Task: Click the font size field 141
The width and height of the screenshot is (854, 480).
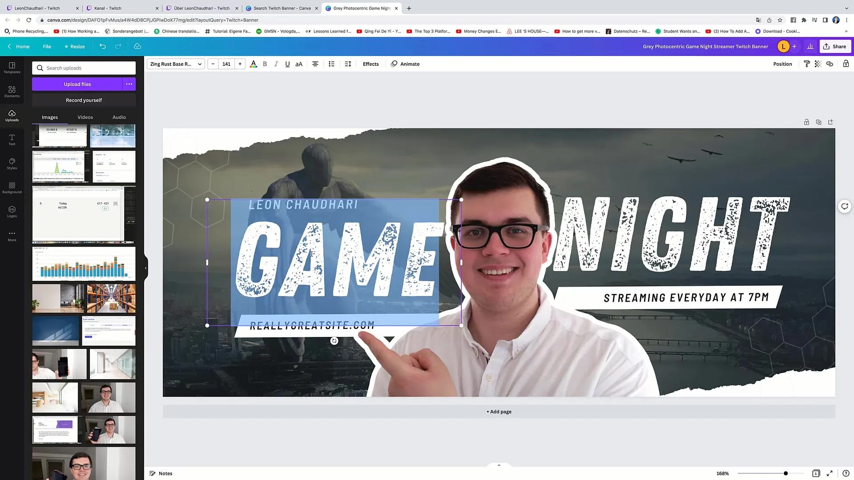Action: (x=226, y=64)
